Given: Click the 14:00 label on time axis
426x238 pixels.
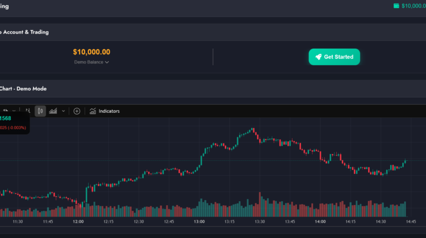Looking at the screenshot, I should [x=320, y=222].
